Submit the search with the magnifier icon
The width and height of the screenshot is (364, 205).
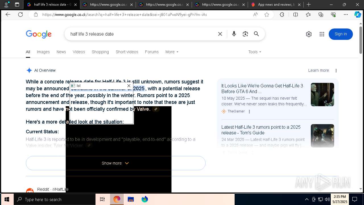click(257, 34)
